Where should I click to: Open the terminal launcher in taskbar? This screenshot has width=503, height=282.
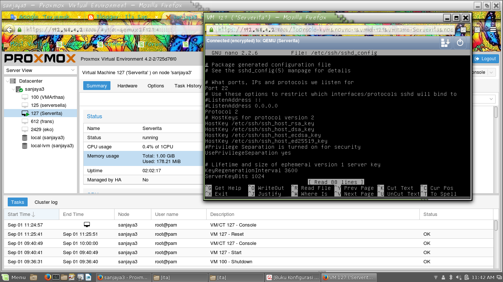(56, 277)
